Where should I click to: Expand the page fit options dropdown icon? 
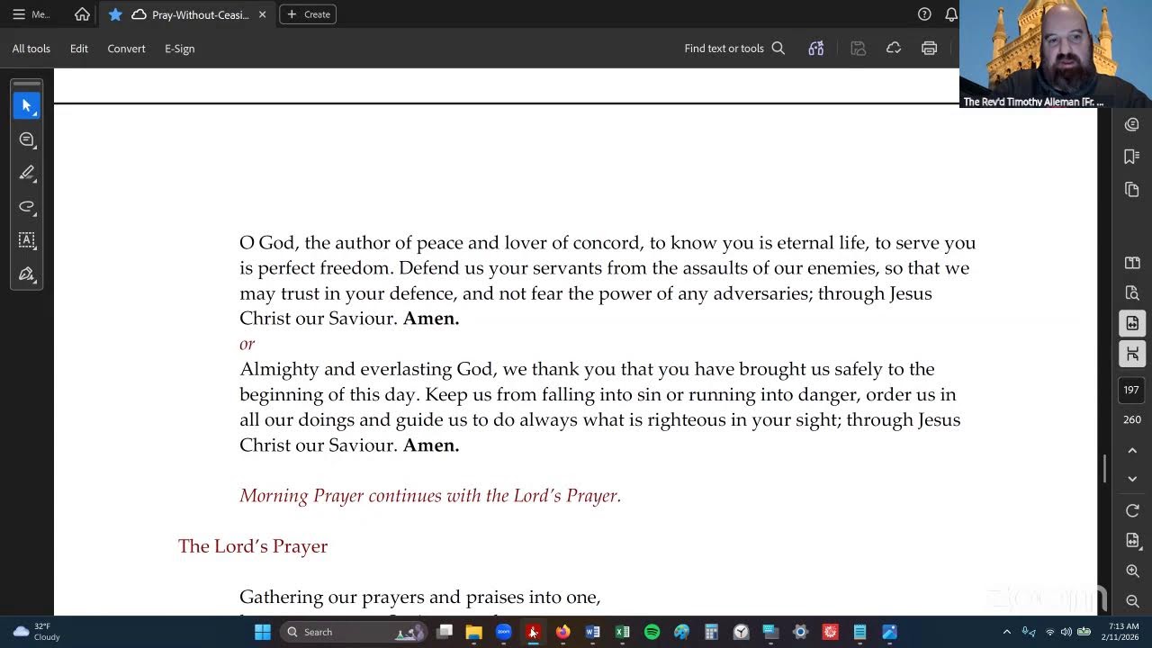pos(1132,540)
